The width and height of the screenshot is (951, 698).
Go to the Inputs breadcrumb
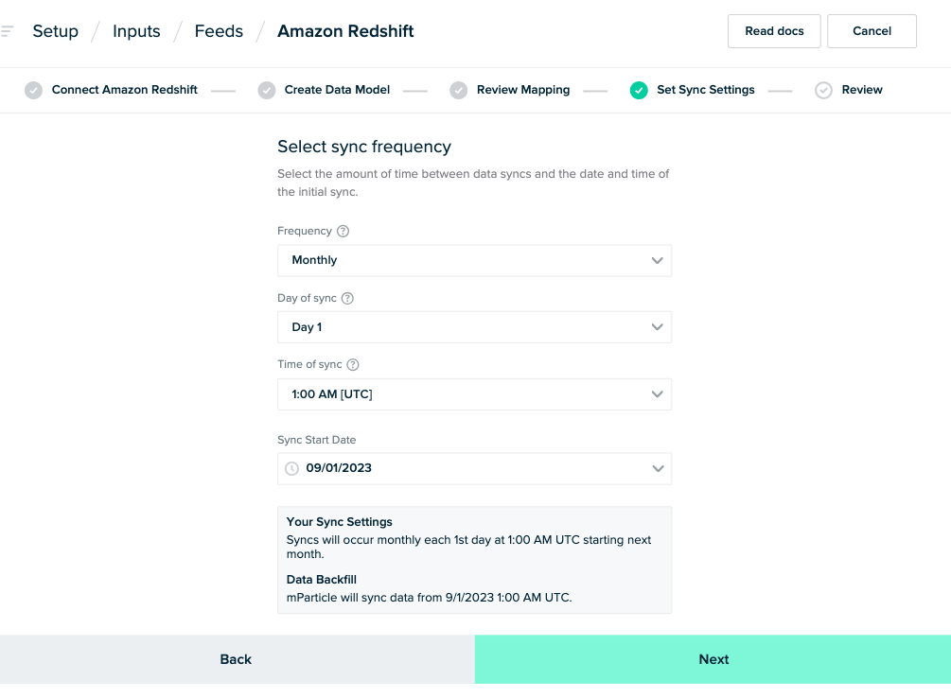(x=136, y=31)
